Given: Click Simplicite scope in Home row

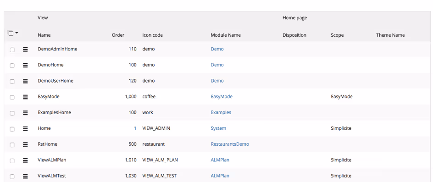Looking at the screenshot, I should (341, 128).
